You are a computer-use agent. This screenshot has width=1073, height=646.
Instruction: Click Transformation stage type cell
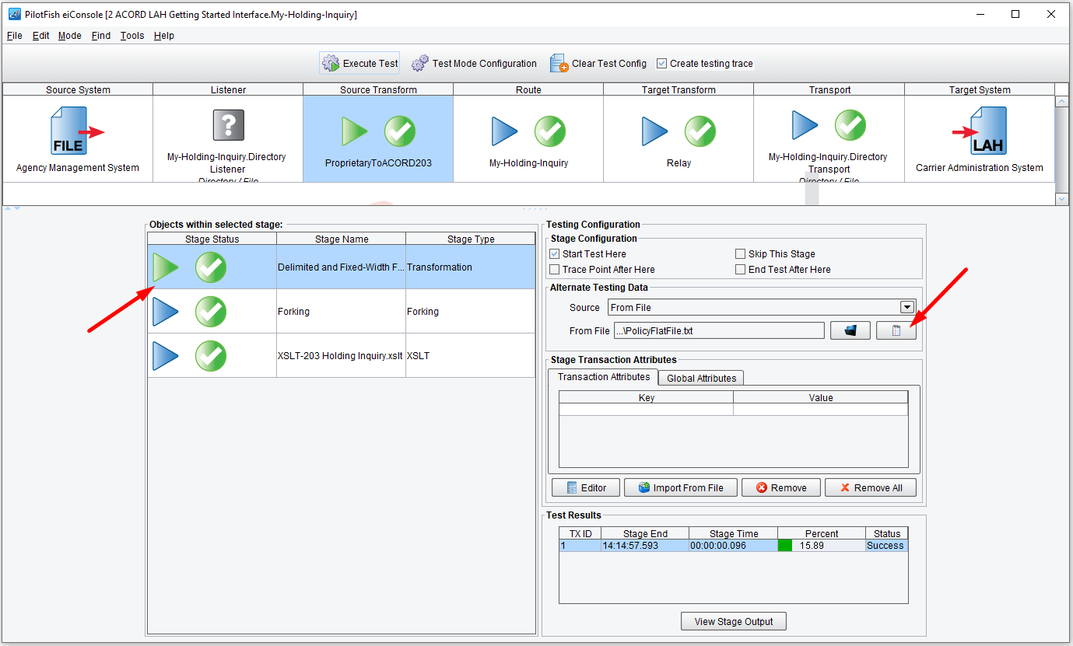471,267
